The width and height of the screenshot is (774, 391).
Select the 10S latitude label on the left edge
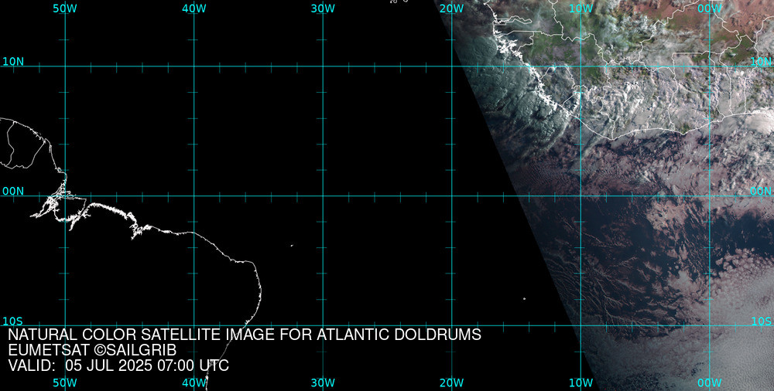pos(13,321)
